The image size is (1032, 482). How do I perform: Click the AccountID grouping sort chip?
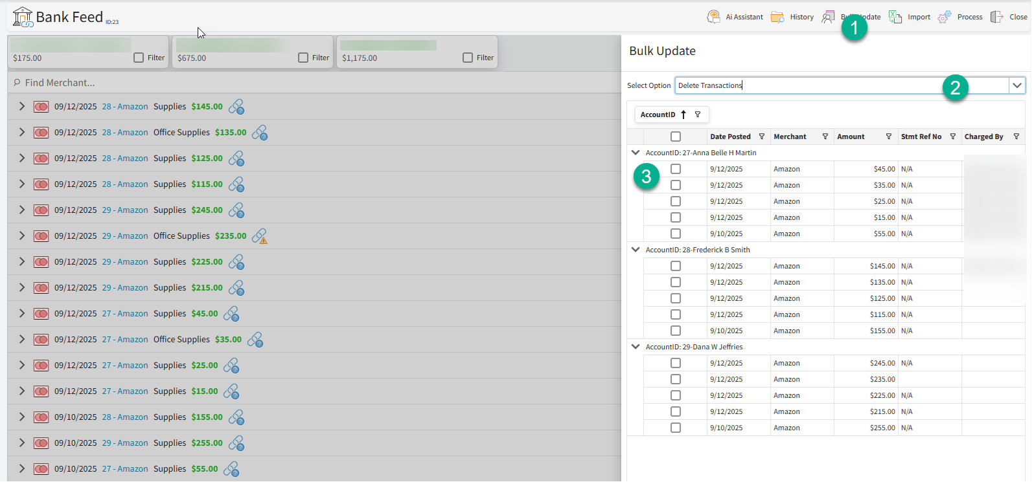click(658, 115)
